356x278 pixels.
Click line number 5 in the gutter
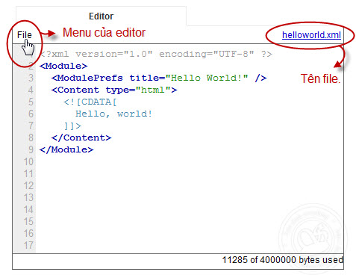pyautogui.click(x=31, y=102)
